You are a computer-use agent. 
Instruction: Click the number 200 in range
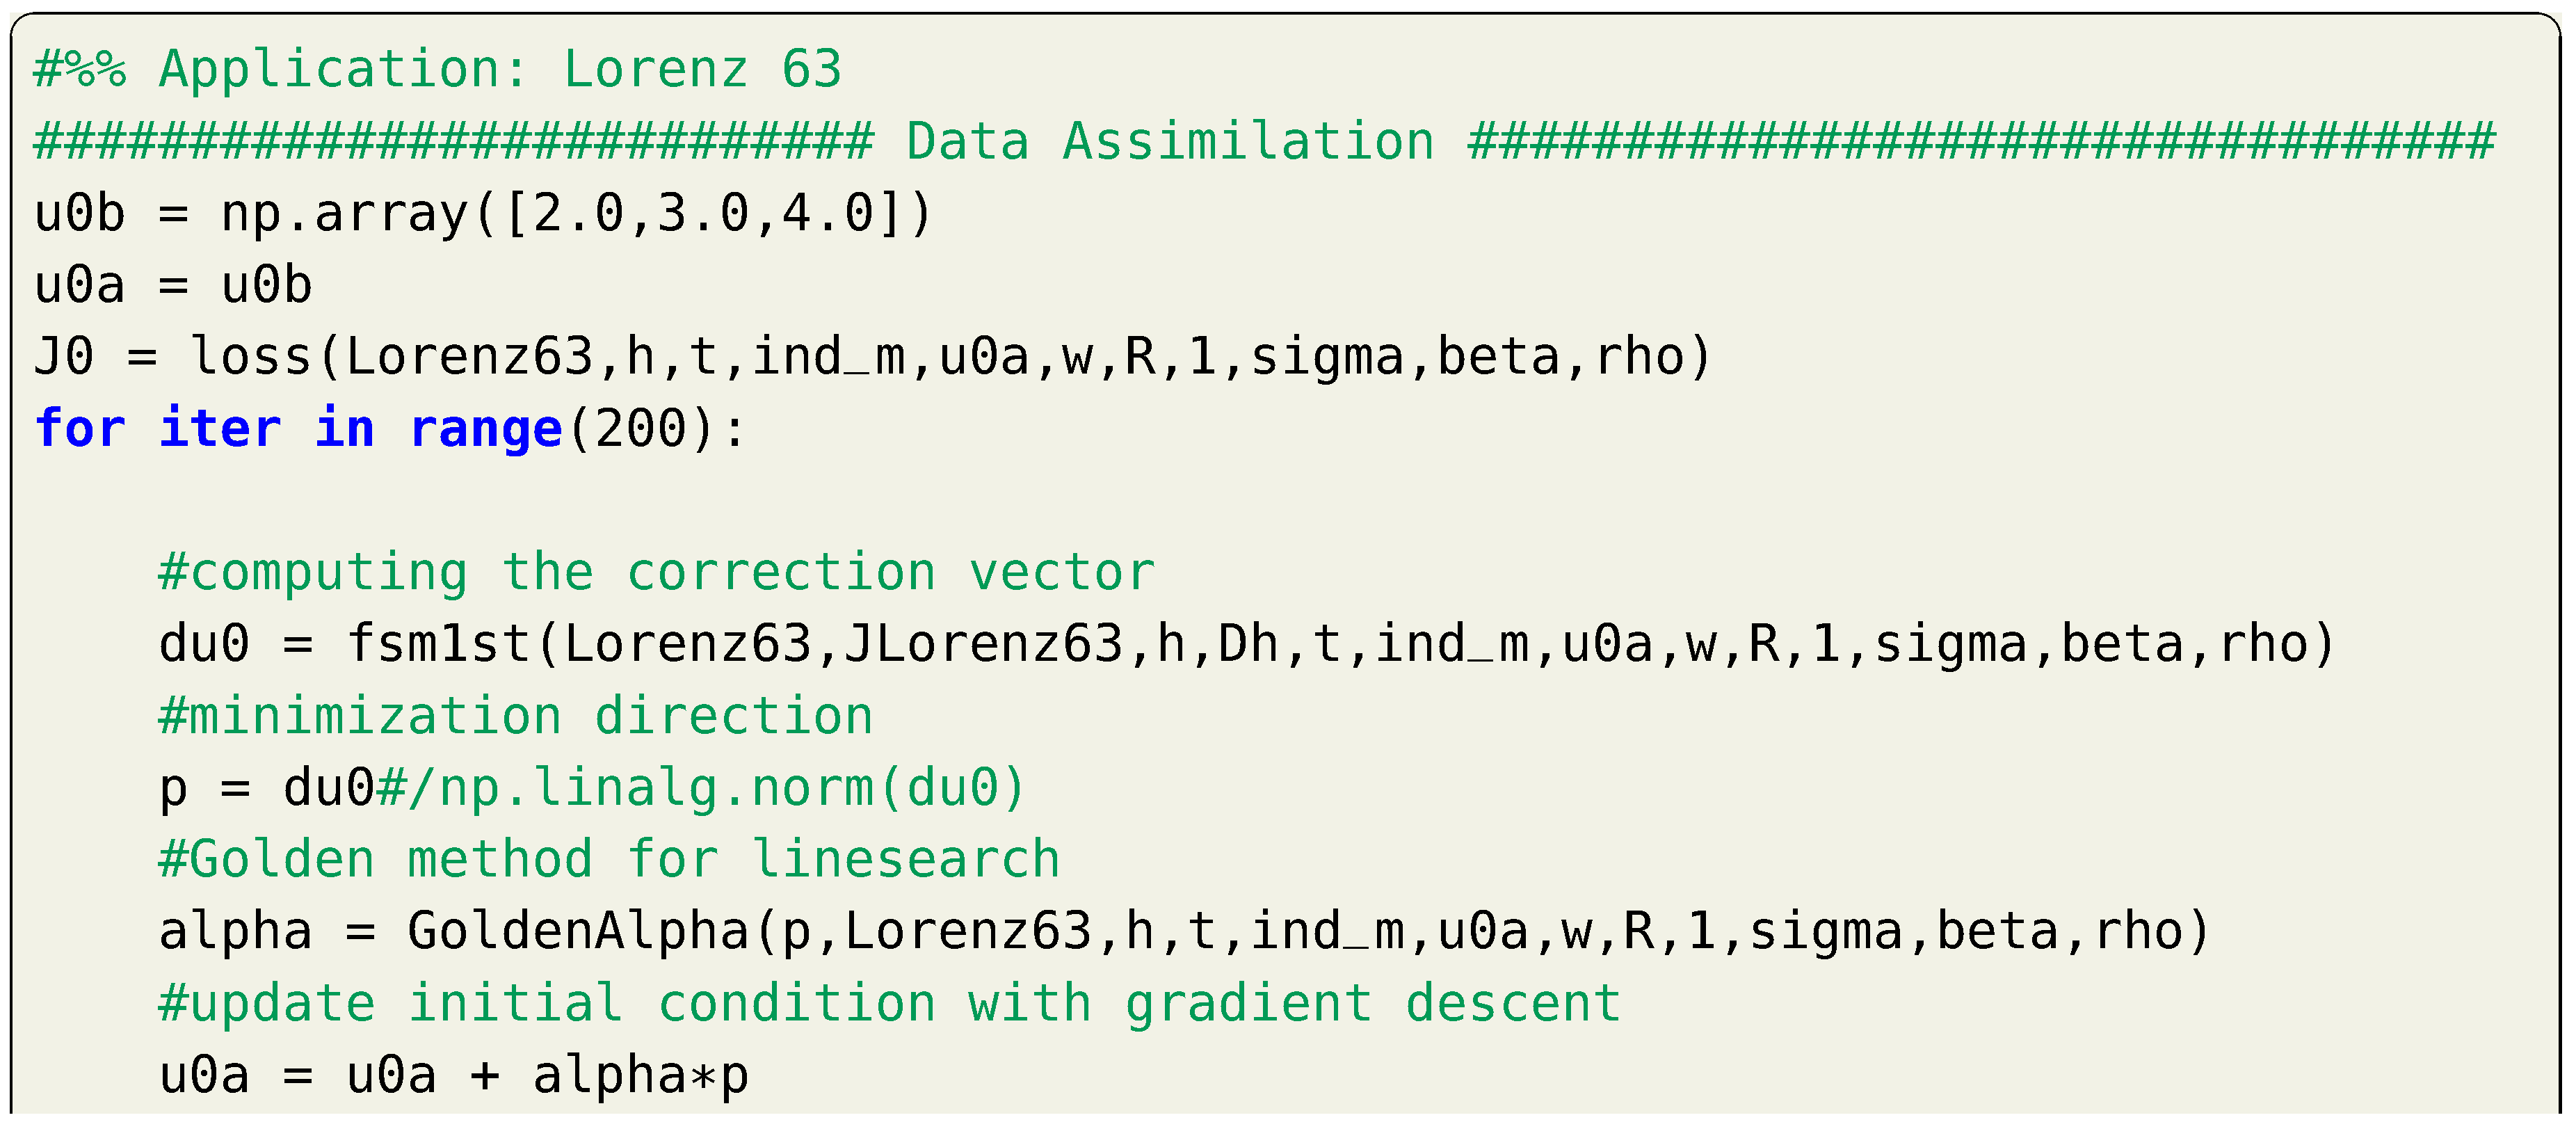click(x=640, y=430)
